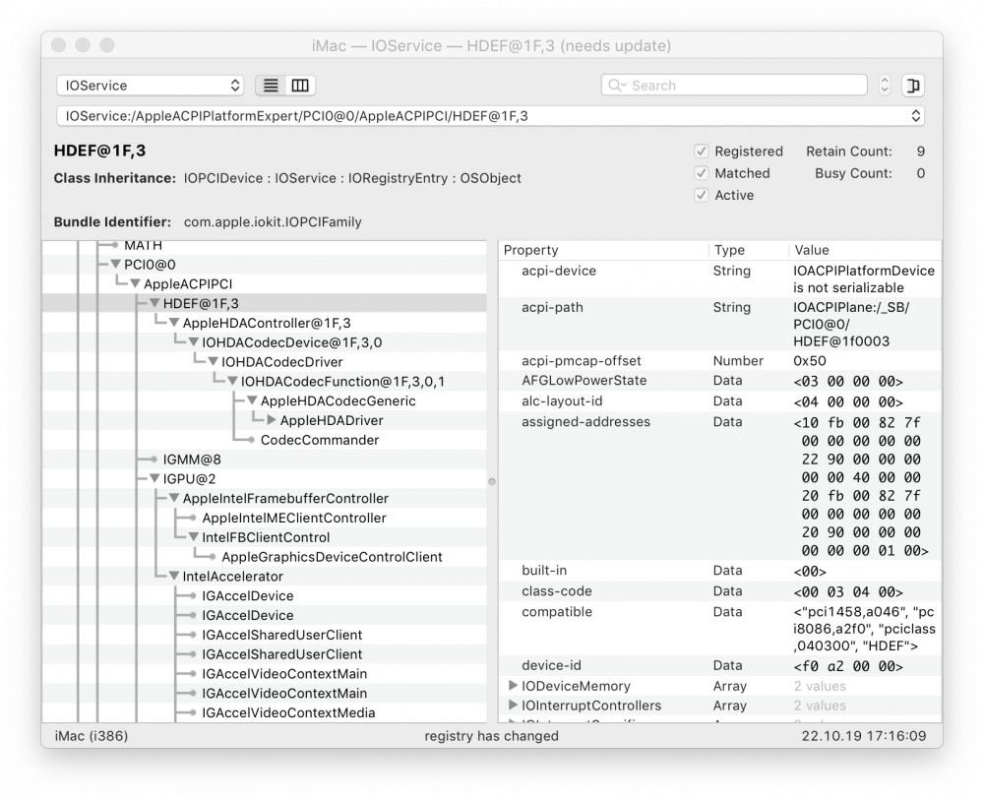
Task: Collapse the IGPU@2 disclosure triangle
Action: [x=154, y=479]
